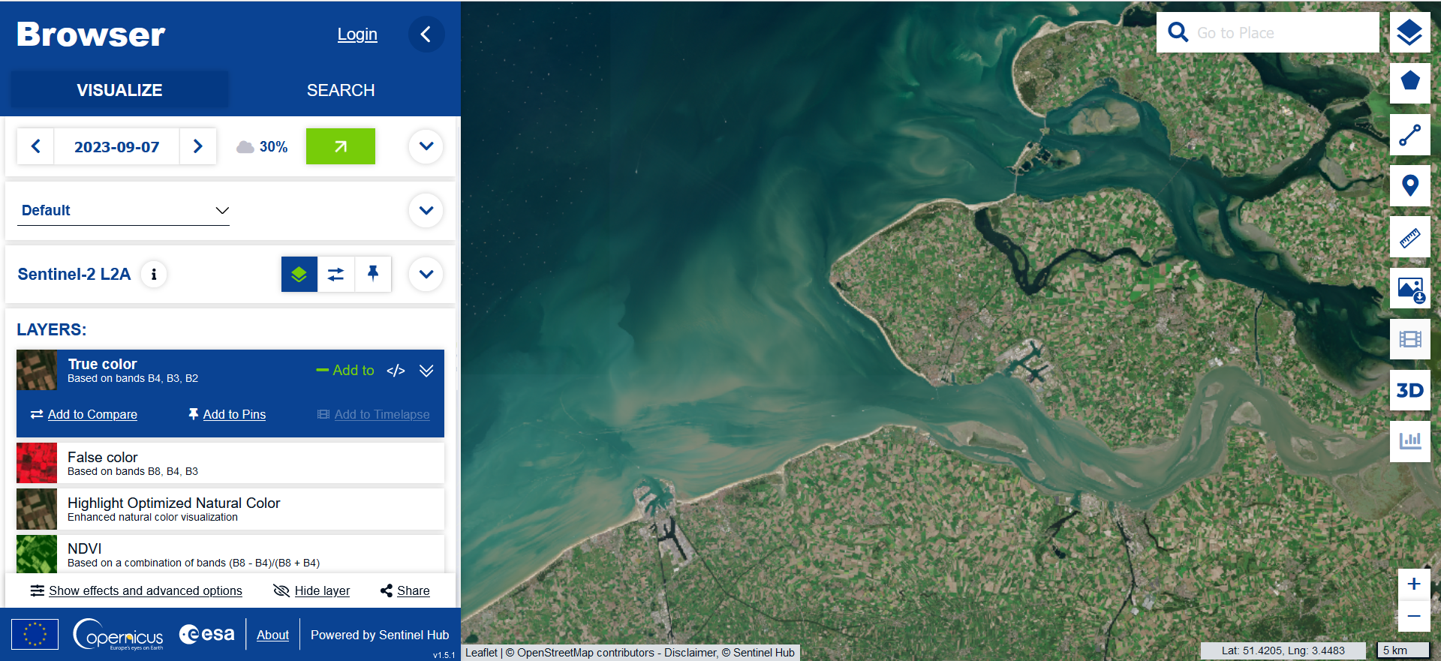The image size is (1441, 661).
Task: Toggle the green layers visualization button
Action: tap(299, 274)
